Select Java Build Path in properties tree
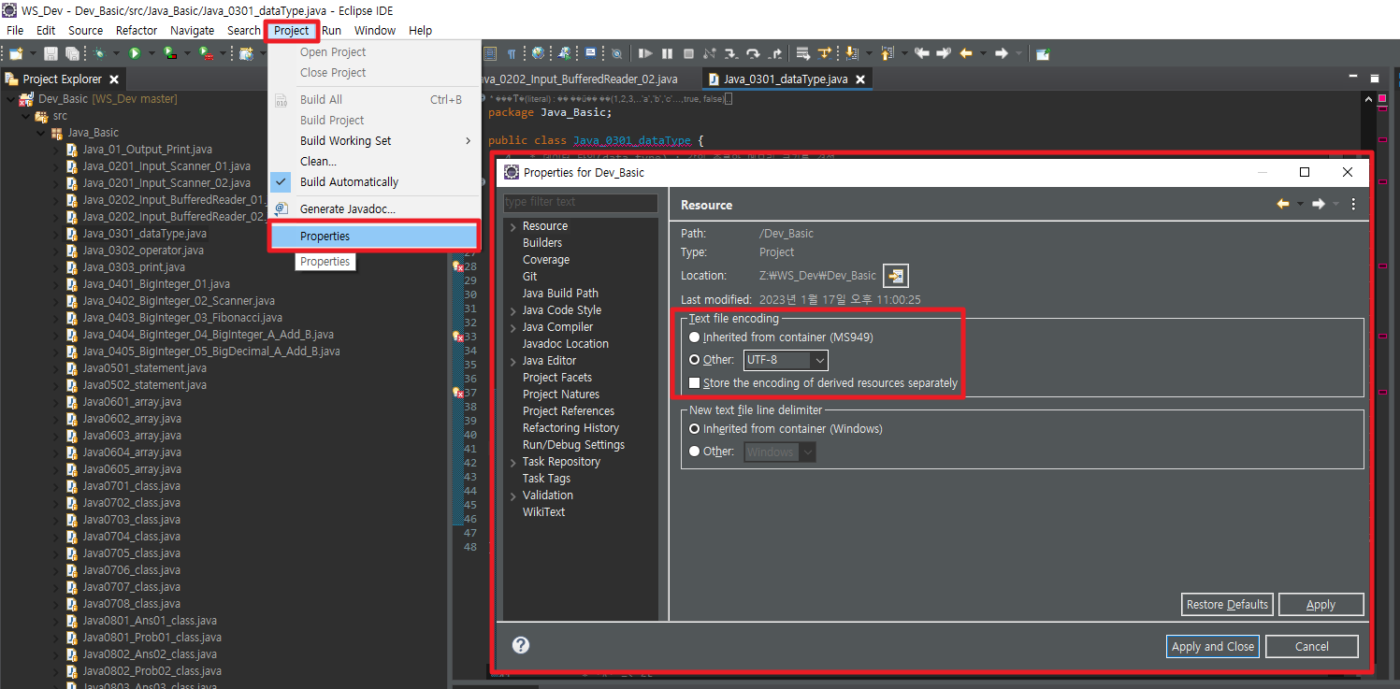The width and height of the screenshot is (1400, 689). click(x=560, y=294)
